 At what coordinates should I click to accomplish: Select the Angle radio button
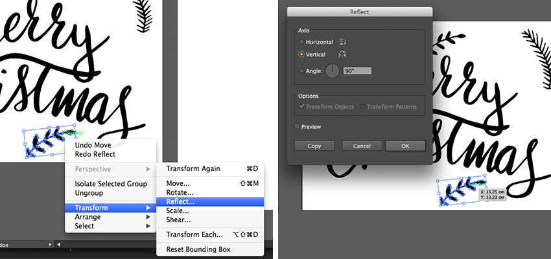(301, 71)
